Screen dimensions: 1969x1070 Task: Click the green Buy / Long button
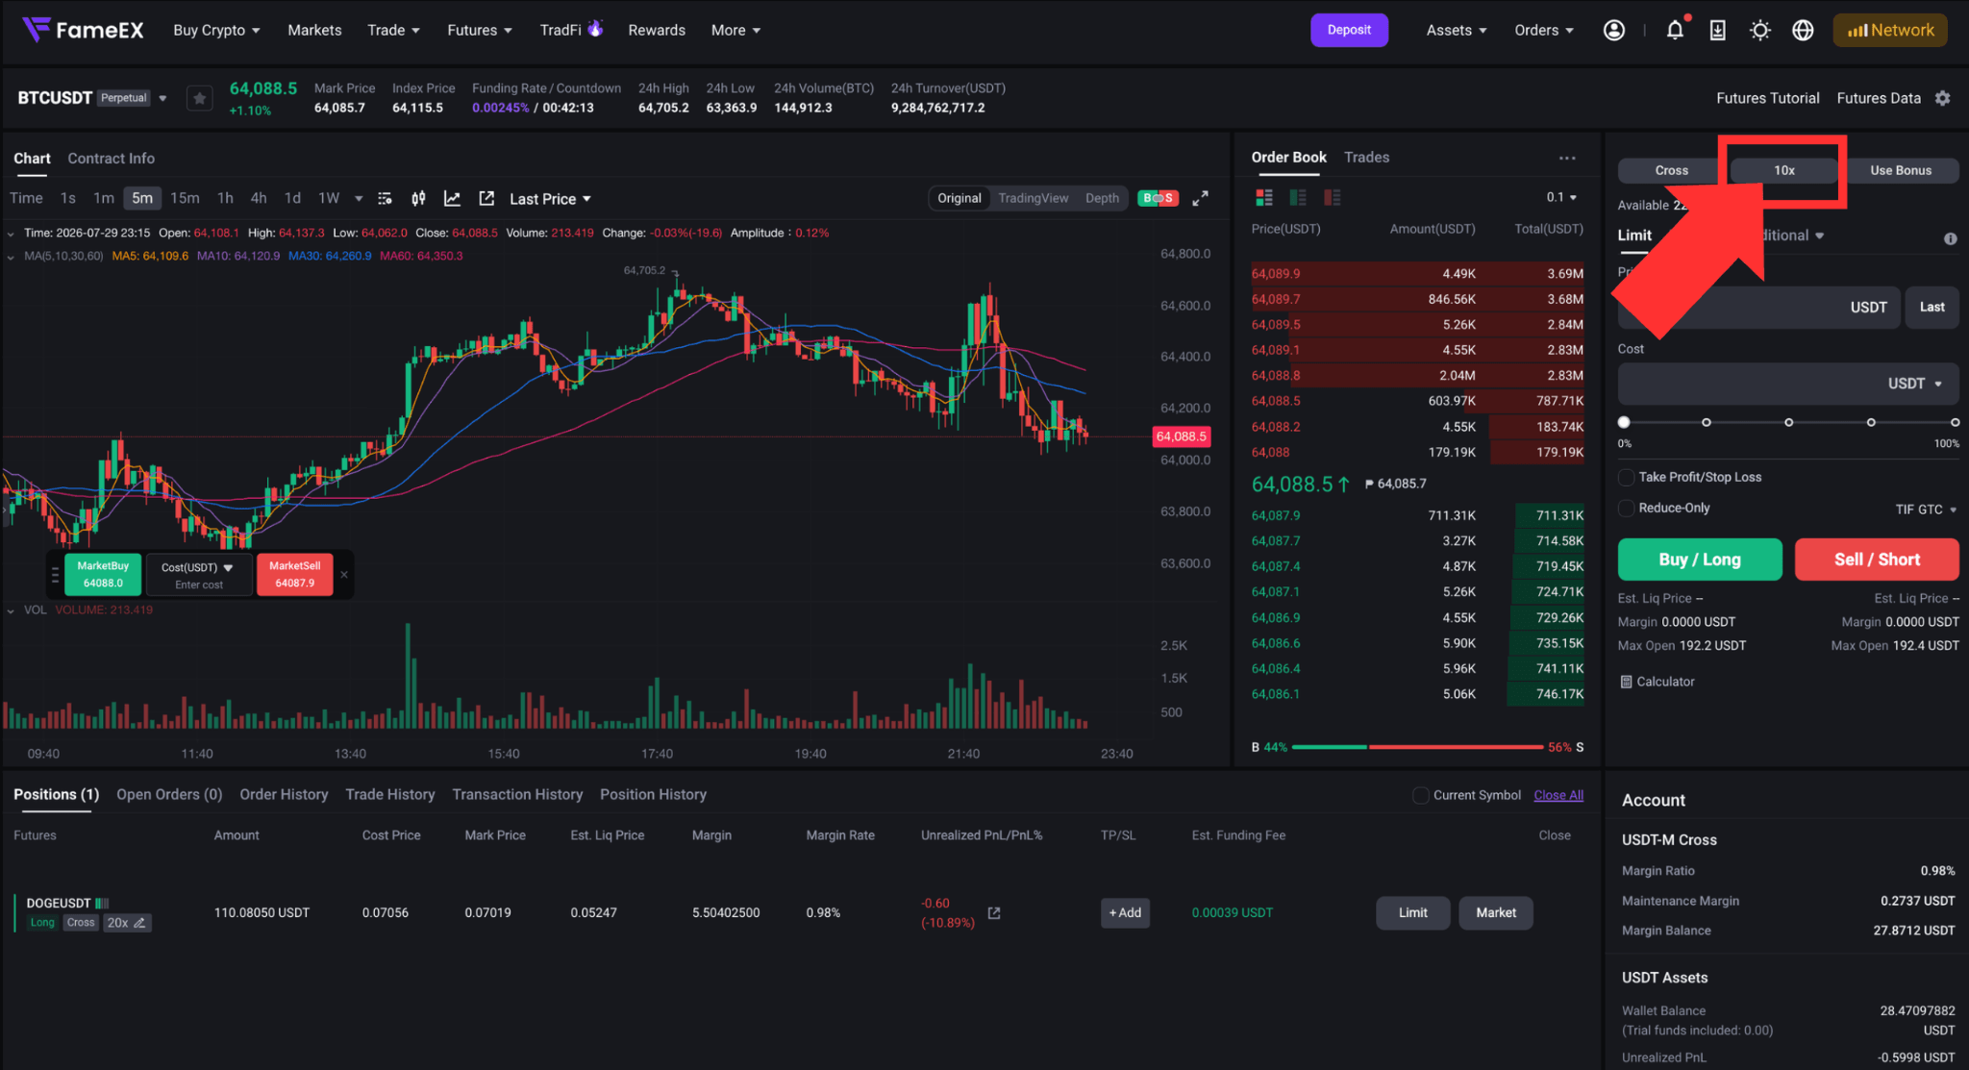(x=1700, y=560)
